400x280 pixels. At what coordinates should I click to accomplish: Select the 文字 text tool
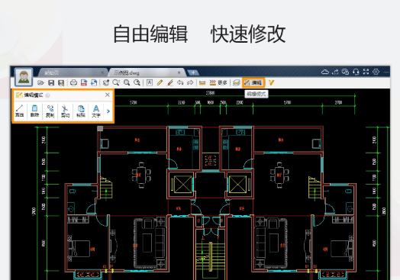(96, 111)
